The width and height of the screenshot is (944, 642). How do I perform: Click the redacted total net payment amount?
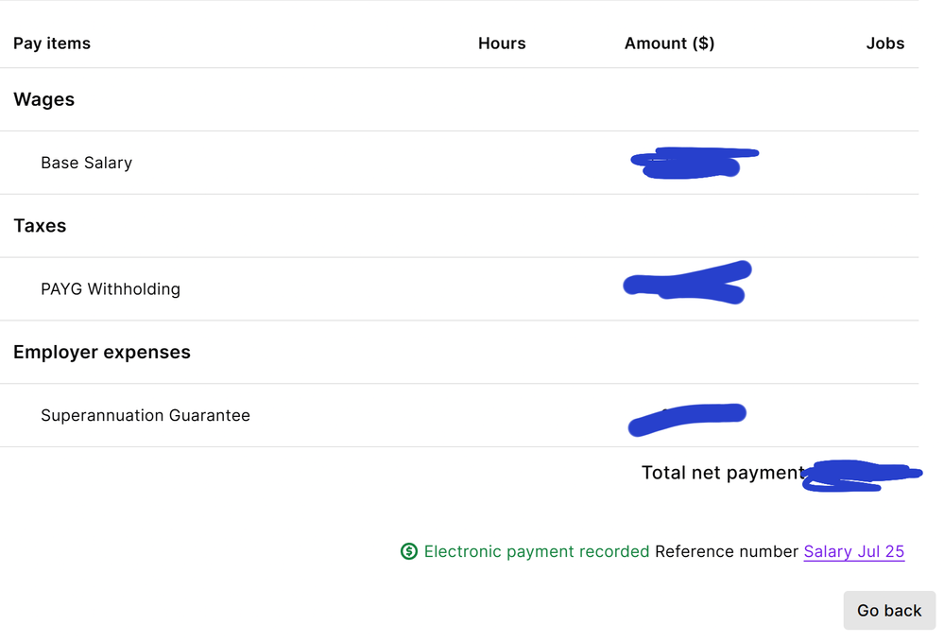[858, 476]
